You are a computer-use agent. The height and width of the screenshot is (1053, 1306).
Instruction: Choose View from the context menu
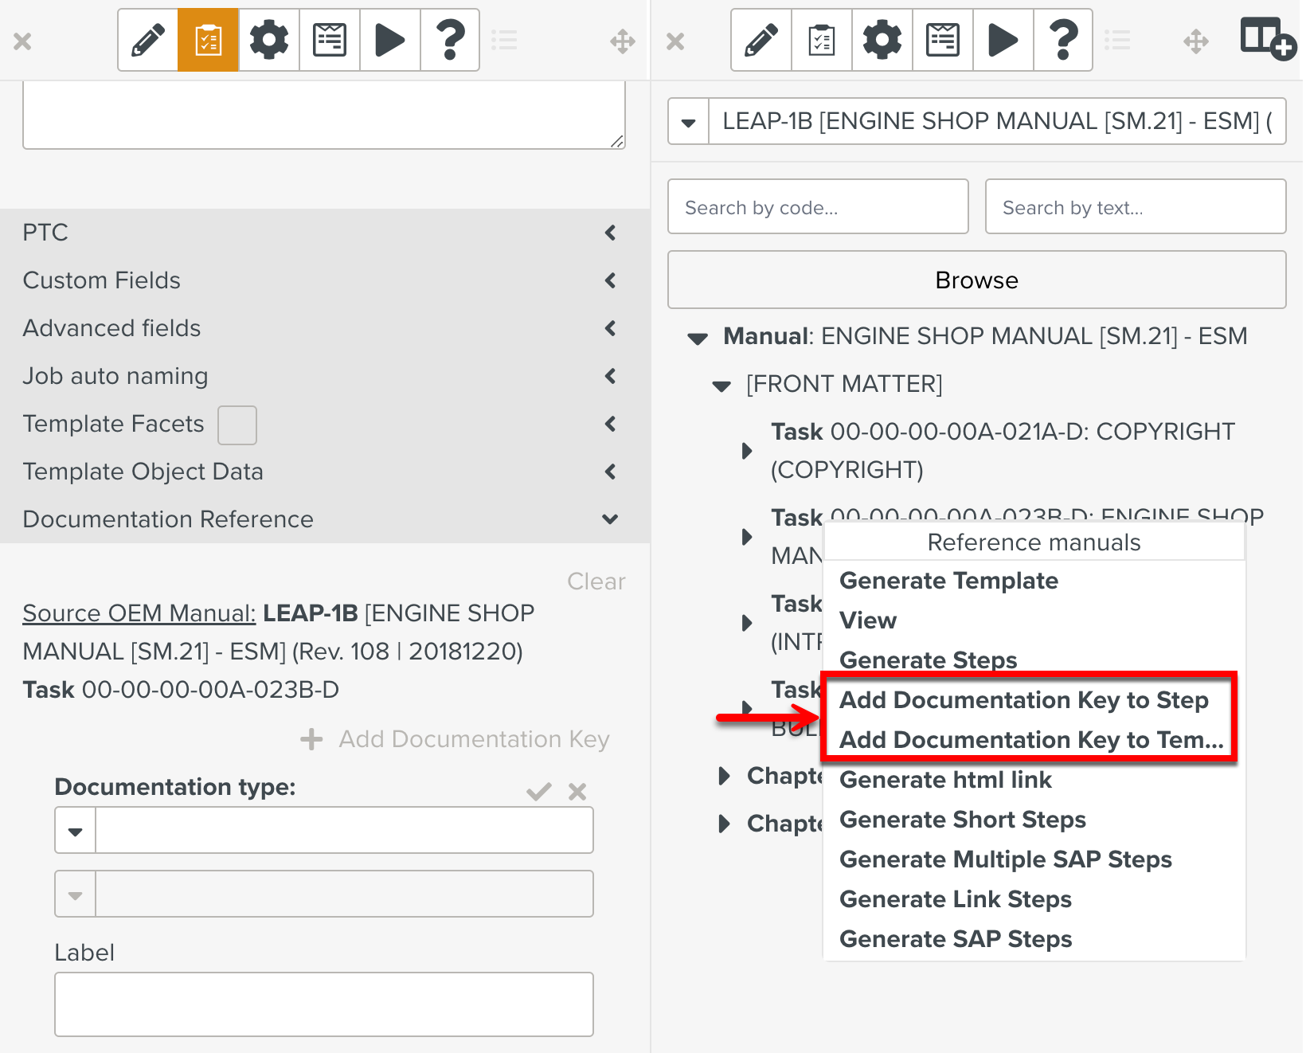click(x=868, y=620)
